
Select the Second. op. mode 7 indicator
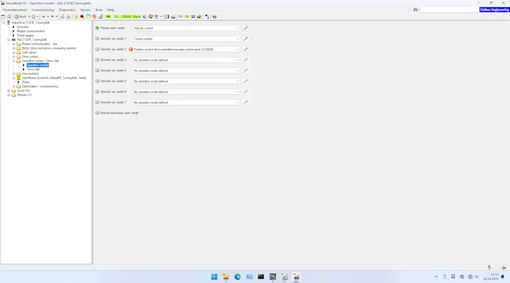(x=97, y=102)
